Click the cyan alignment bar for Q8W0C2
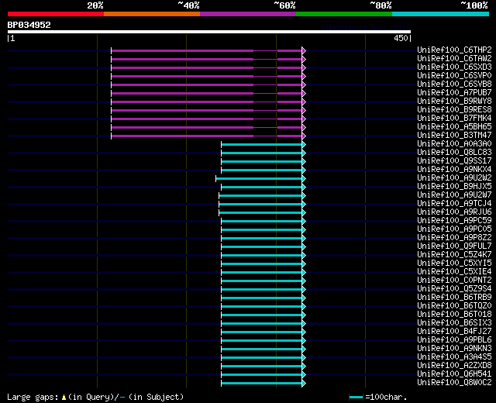496x403 pixels. point(262,384)
